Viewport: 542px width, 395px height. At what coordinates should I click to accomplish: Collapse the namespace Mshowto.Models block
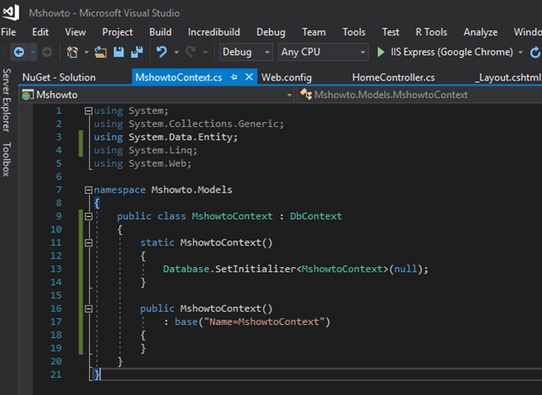[88, 190]
